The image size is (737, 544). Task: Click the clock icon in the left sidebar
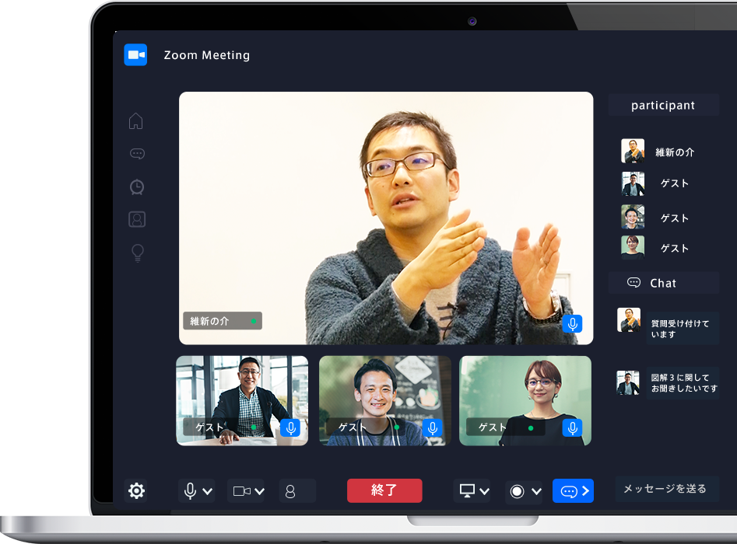point(137,187)
